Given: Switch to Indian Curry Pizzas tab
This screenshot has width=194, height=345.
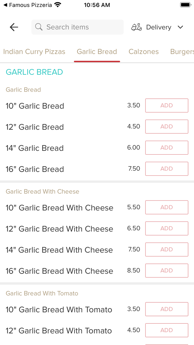Looking at the screenshot, I should (x=34, y=52).
